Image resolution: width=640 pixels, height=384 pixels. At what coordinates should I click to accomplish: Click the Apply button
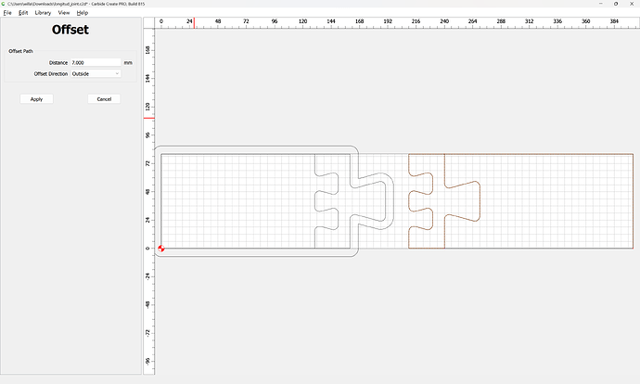pyautogui.click(x=36, y=99)
